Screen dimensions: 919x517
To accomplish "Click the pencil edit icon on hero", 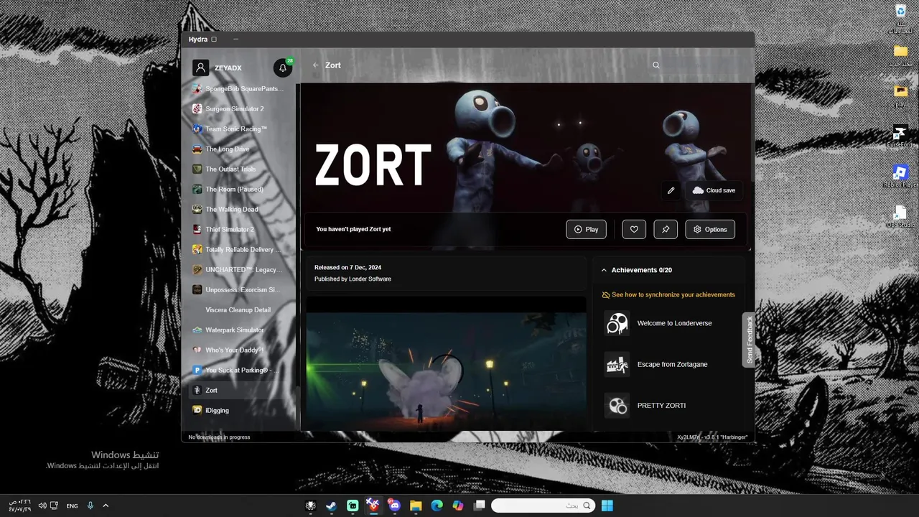I will click(671, 190).
